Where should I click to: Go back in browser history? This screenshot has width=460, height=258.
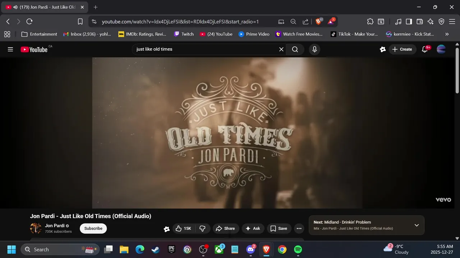[8, 21]
